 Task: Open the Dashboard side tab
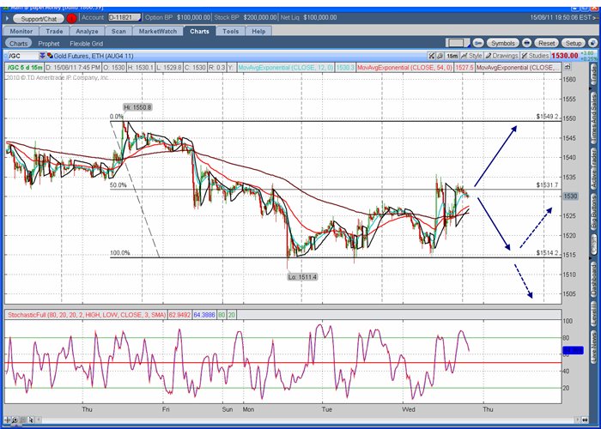click(x=594, y=279)
